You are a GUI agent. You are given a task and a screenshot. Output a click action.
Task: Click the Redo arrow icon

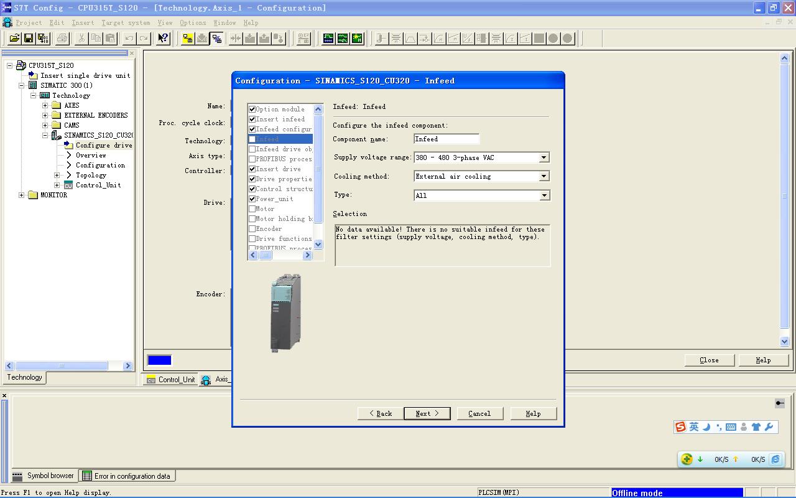click(143, 39)
